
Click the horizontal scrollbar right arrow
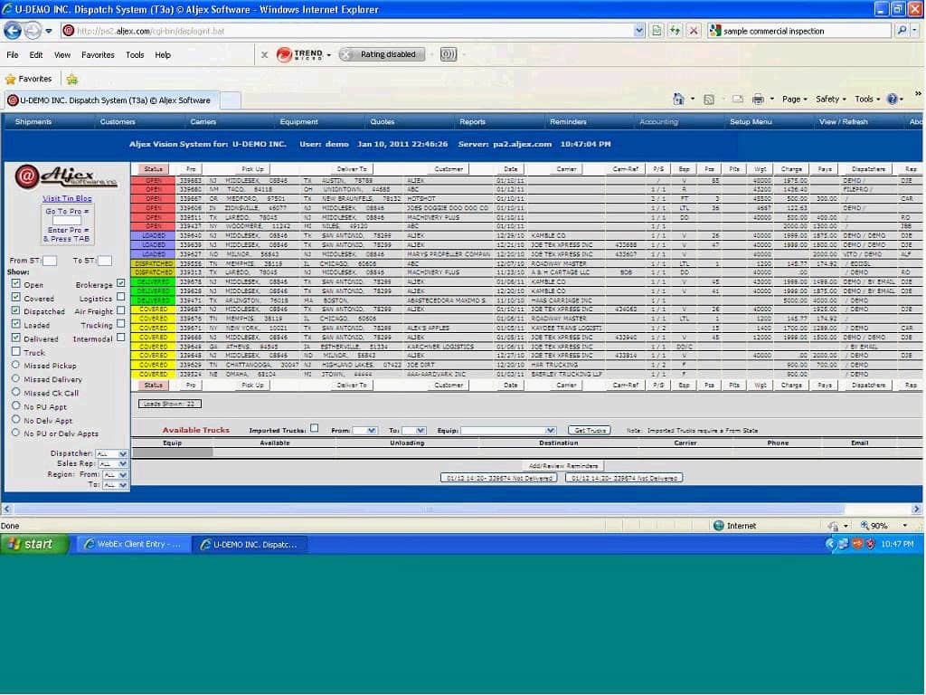pos(916,509)
